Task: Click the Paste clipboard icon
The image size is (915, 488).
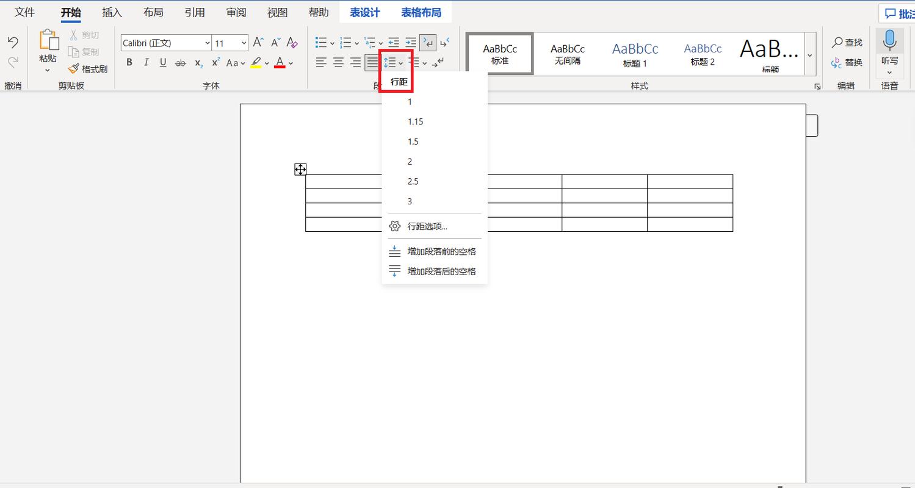Action: pos(48,40)
